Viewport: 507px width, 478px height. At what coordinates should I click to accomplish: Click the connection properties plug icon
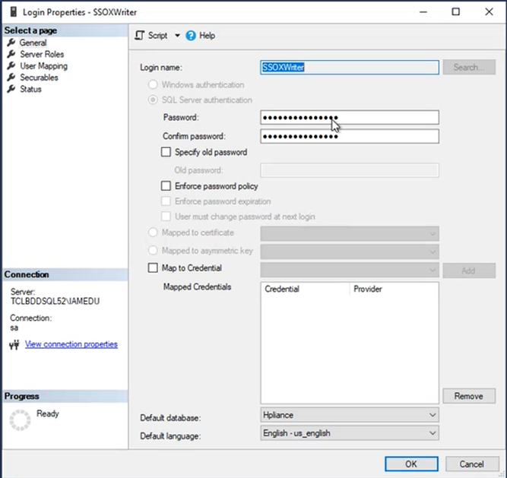click(14, 345)
